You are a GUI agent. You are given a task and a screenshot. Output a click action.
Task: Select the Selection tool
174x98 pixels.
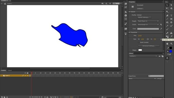167,5
